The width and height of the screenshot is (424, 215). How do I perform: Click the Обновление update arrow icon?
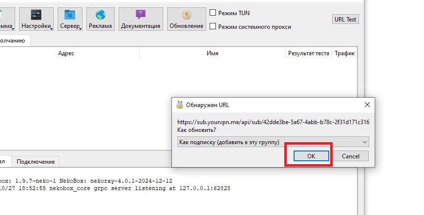(187, 15)
